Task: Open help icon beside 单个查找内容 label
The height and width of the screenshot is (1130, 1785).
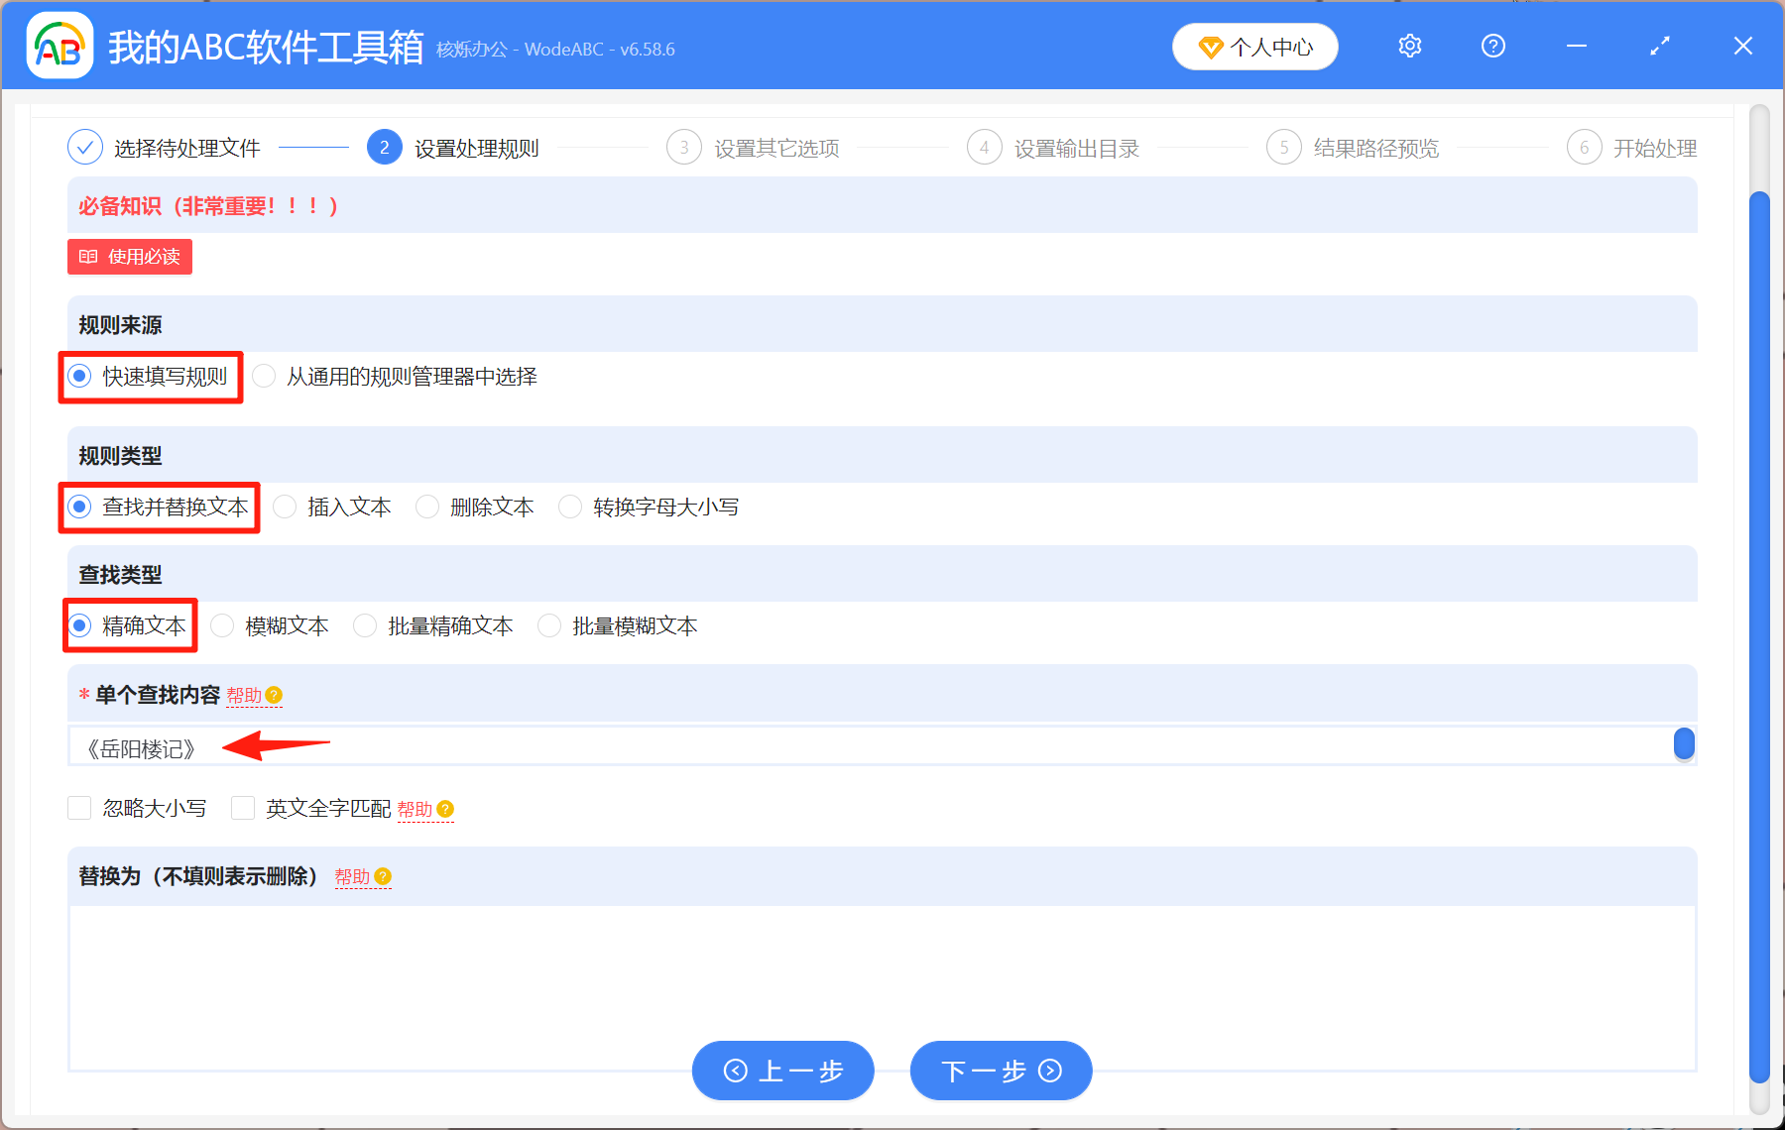Action: (276, 695)
